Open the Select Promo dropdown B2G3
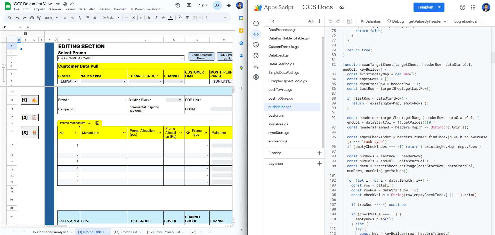 (121, 58)
